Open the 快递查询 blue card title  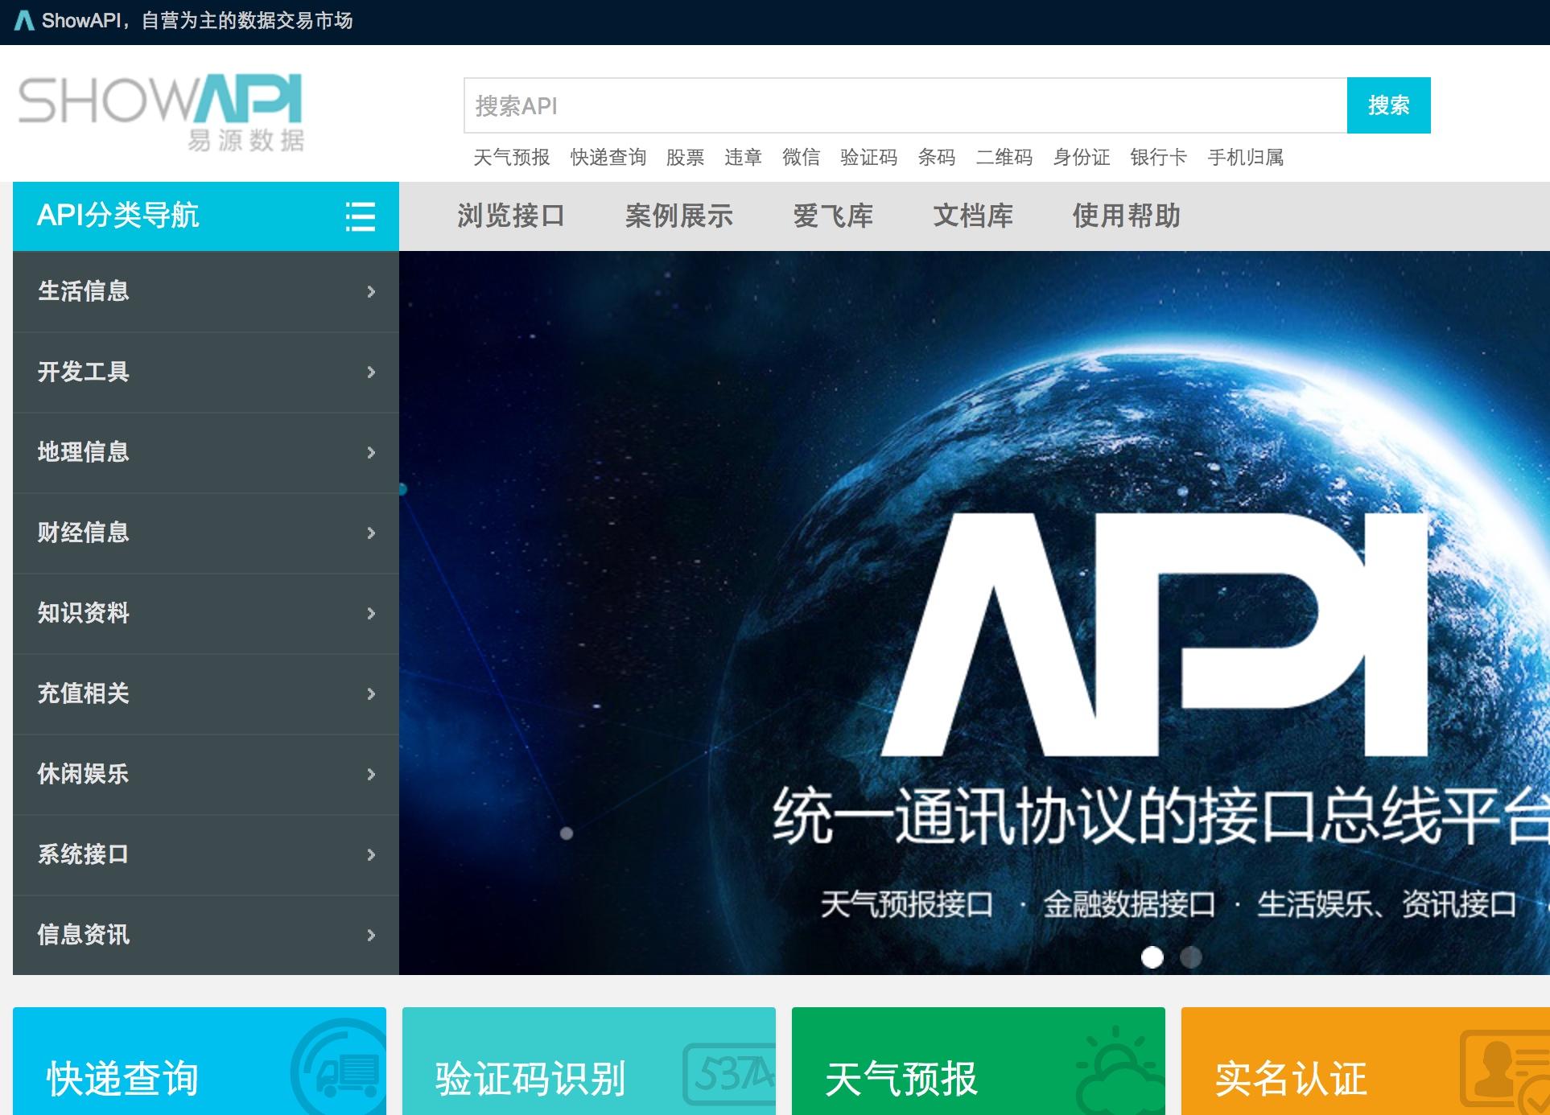pos(122,1079)
